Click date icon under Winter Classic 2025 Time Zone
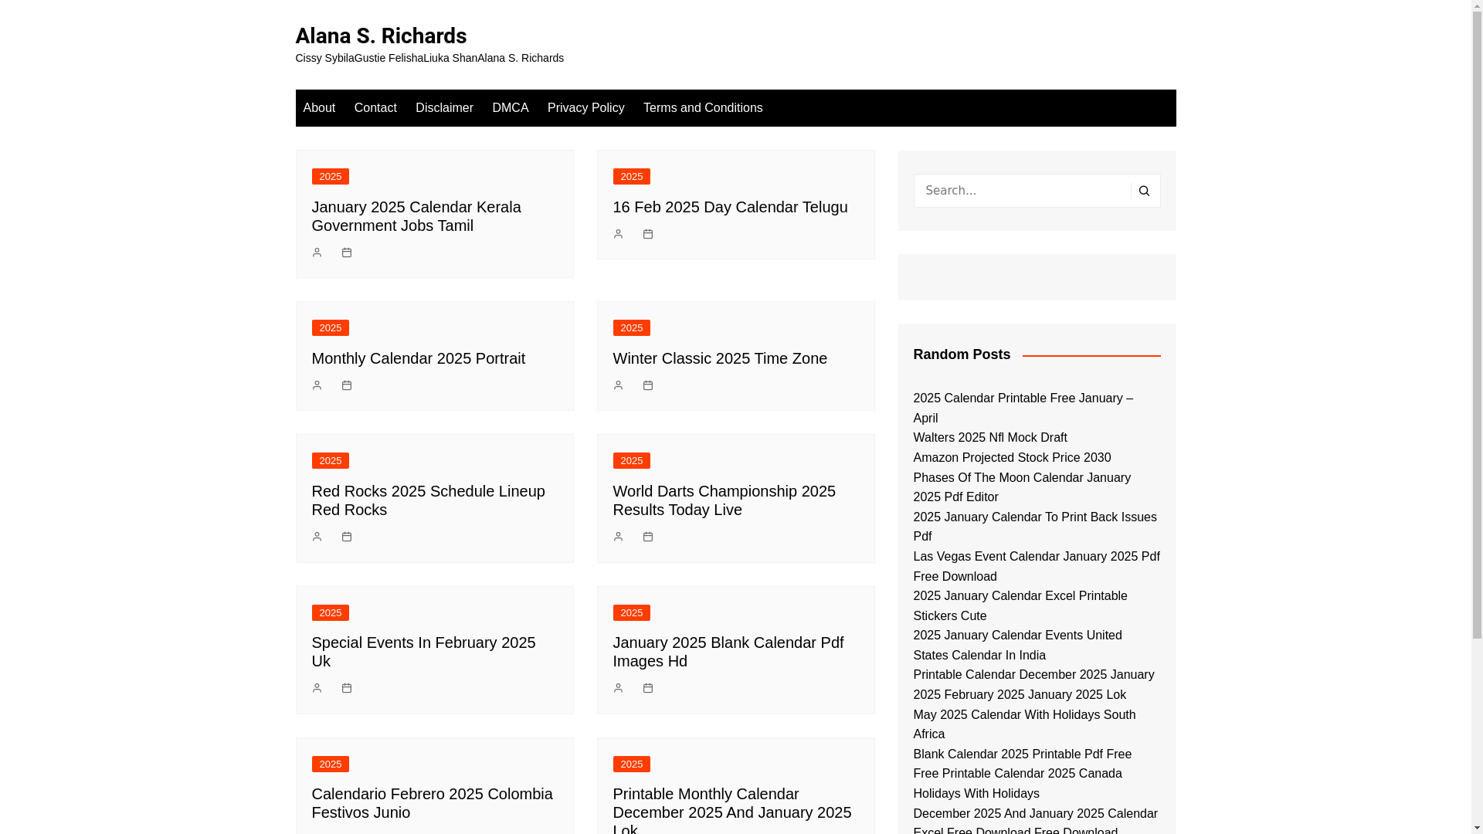Screen dimensions: 1483x834 pos(648,385)
